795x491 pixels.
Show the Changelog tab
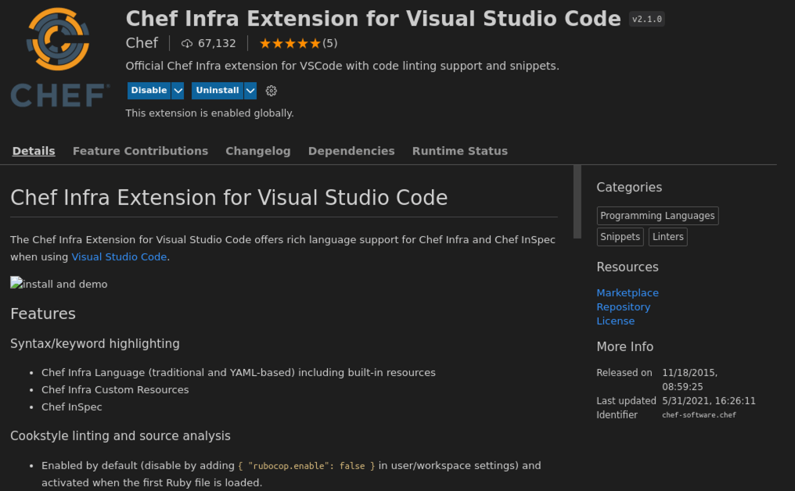click(257, 151)
